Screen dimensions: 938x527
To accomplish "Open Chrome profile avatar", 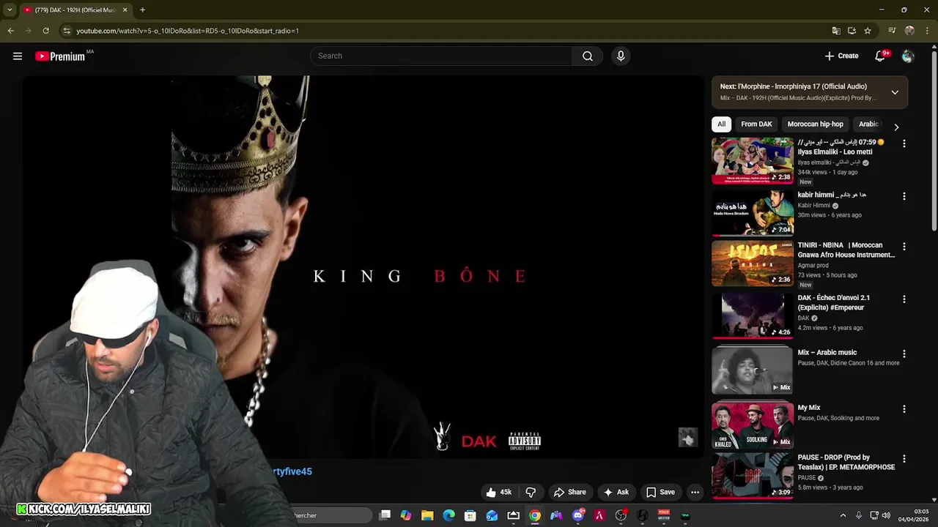I will click(x=909, y=31).
